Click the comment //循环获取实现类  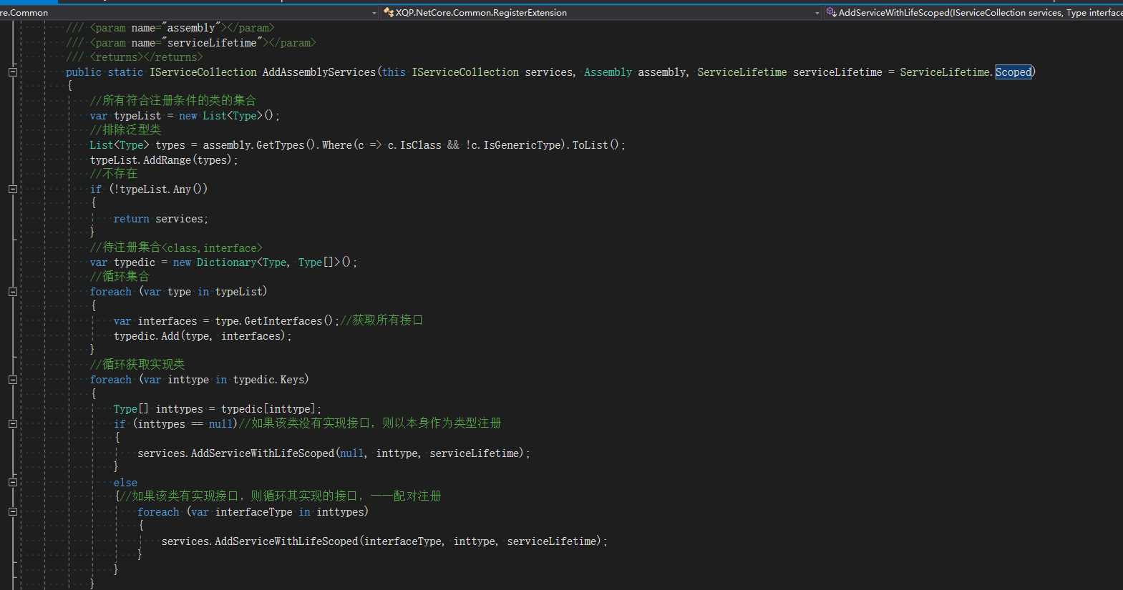coord(137,365)
